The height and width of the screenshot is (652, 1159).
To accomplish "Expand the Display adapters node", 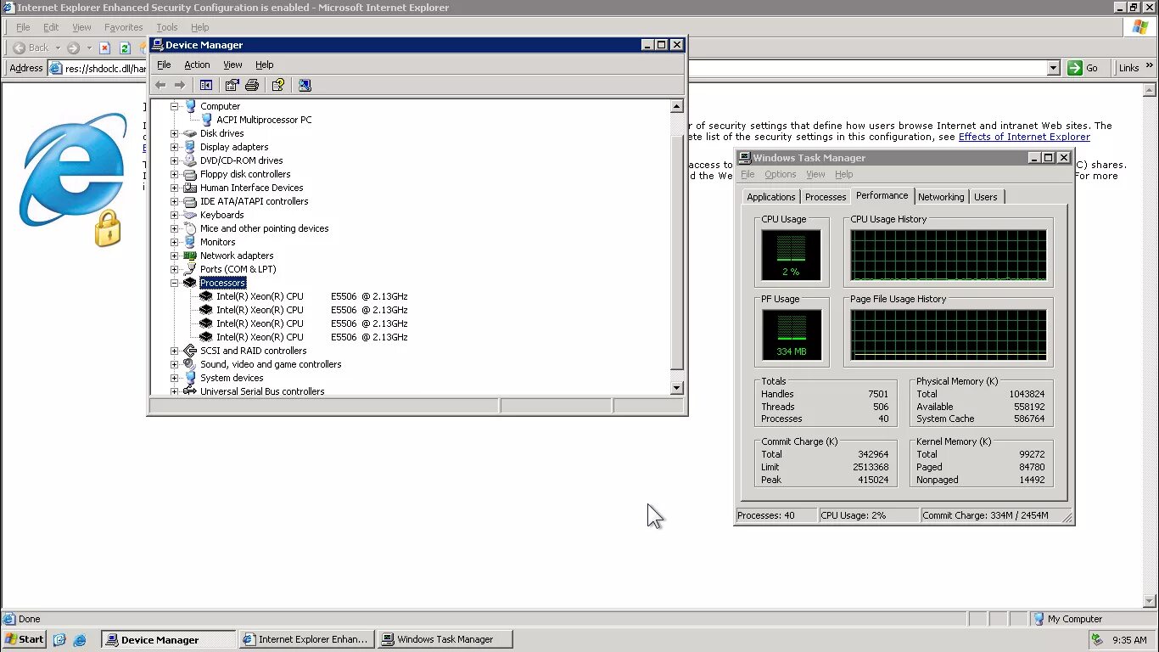I will pyautogui.click(x=175, y=147).
